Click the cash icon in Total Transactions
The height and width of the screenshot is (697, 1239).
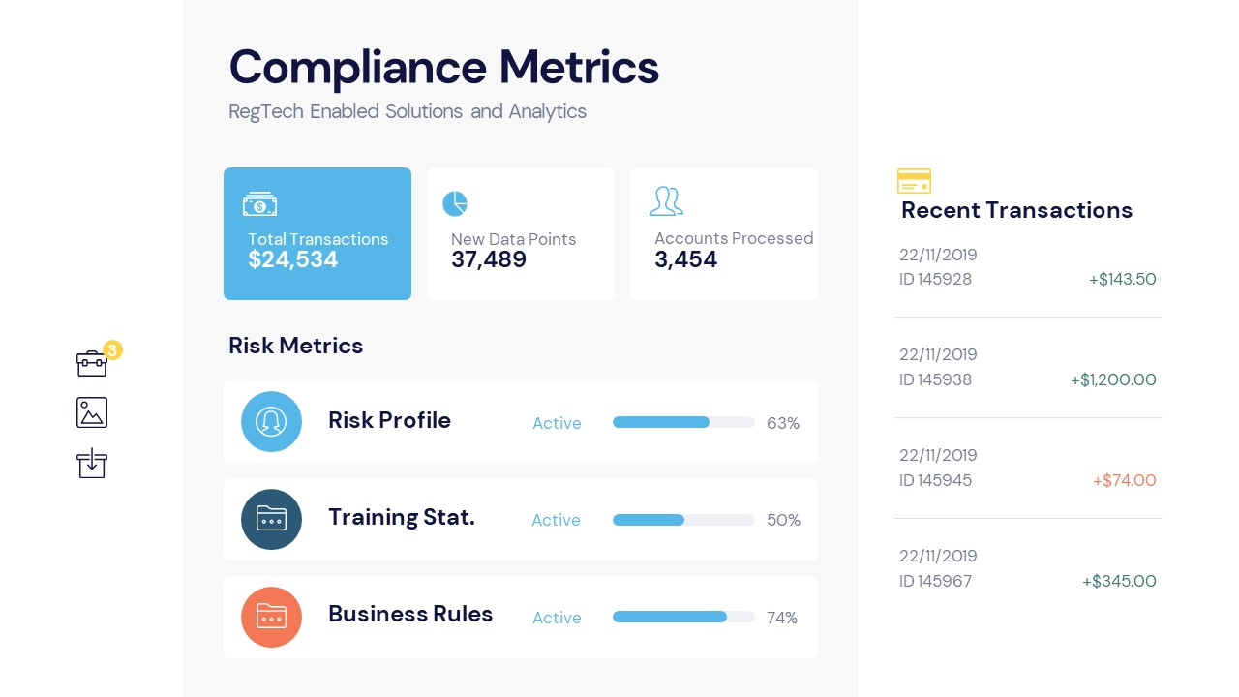click(x=259, y=204)
